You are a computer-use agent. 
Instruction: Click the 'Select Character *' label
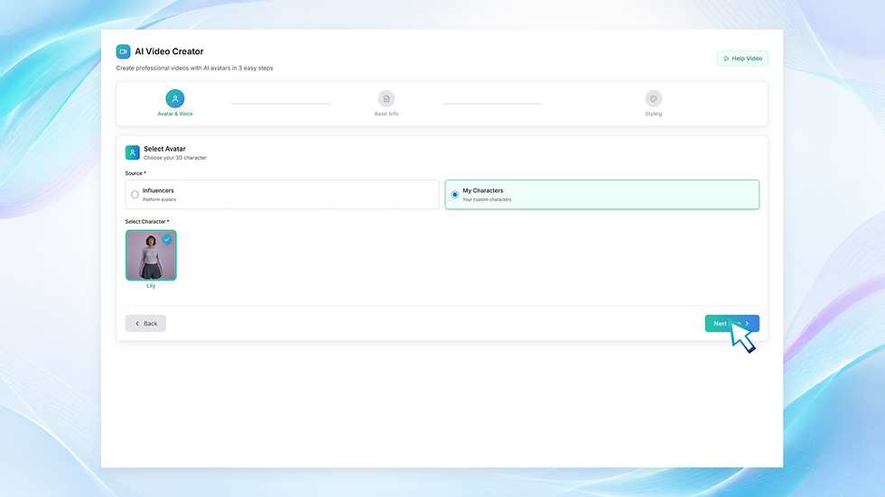tap(147, 222)
